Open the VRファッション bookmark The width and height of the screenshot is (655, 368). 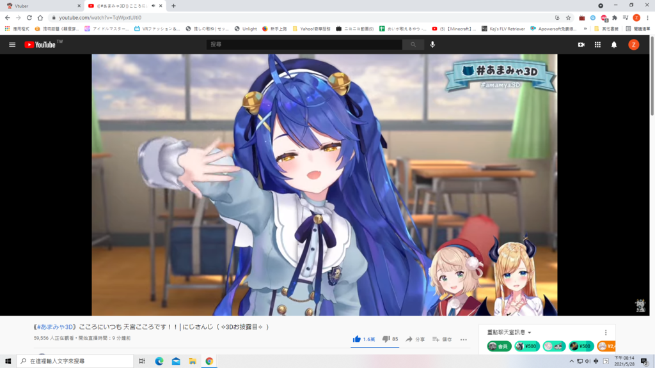[x=157, y=29]
